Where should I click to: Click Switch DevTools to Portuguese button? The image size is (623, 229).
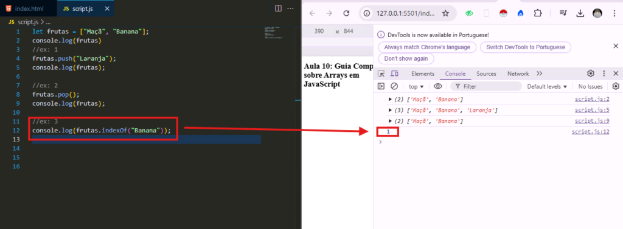click(526, 47)
